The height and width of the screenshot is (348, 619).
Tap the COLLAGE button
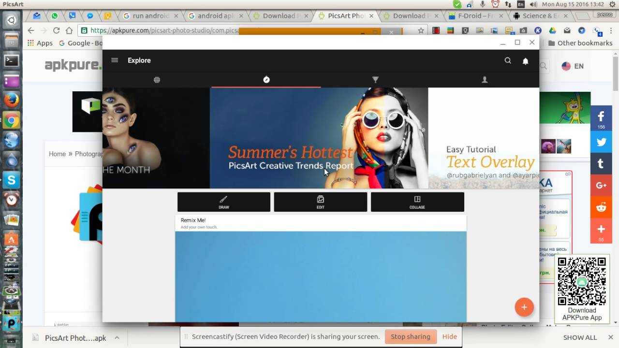(417, 202)
